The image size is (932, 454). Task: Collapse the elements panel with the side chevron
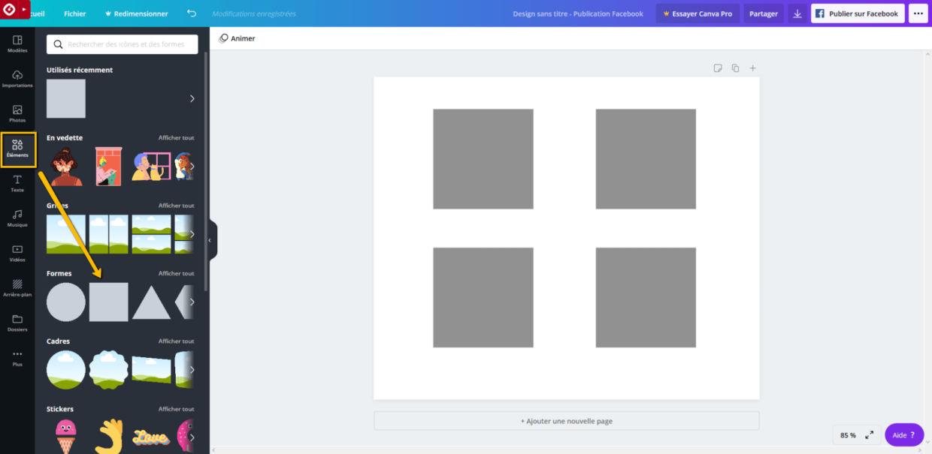[x=210, y=239]
